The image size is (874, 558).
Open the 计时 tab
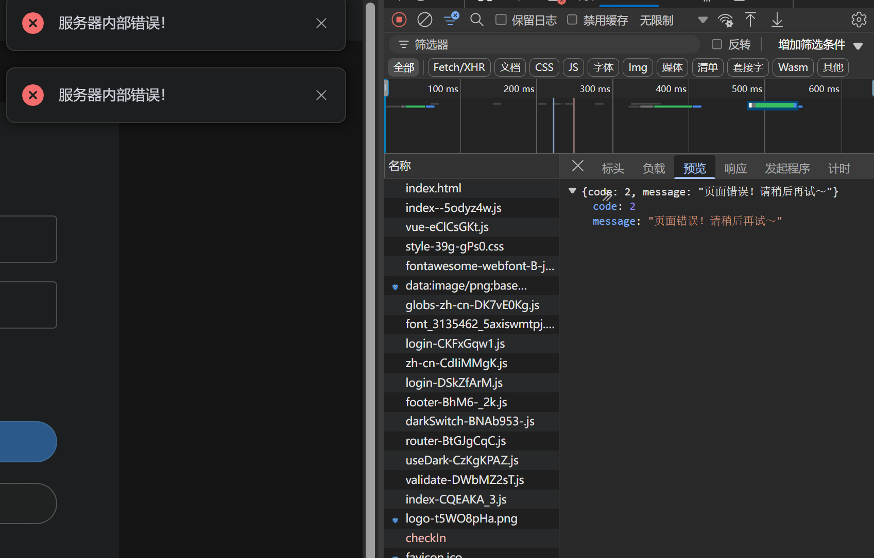(x=839, y=168)
